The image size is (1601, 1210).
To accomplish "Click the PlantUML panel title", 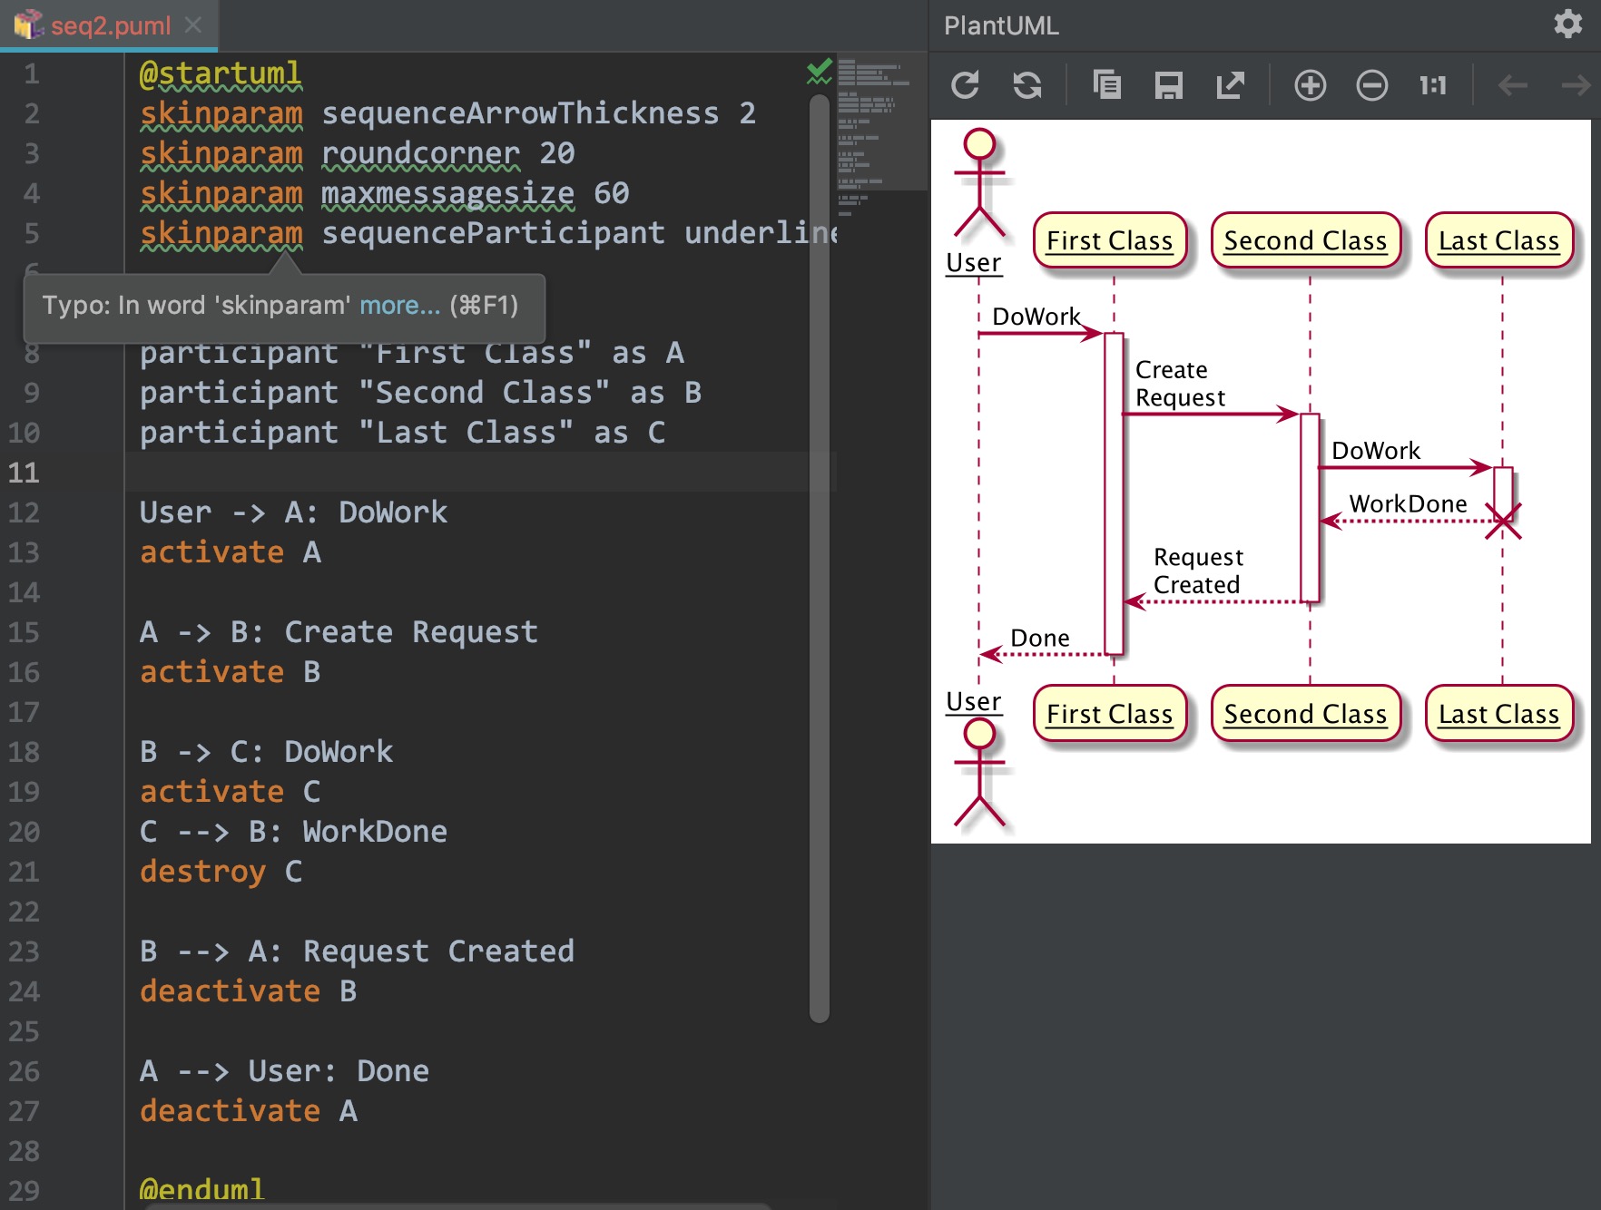I will [1001, 25].
